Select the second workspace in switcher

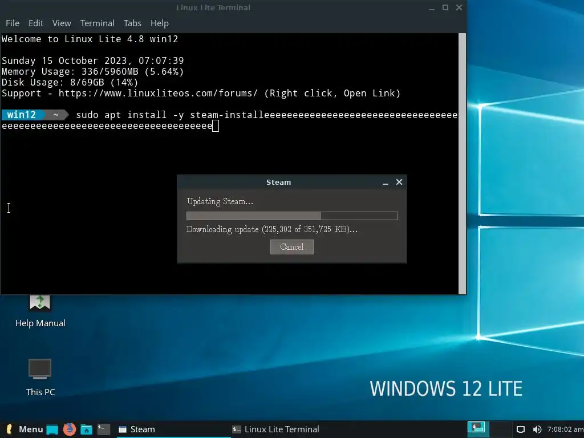[x=500, y=428]
